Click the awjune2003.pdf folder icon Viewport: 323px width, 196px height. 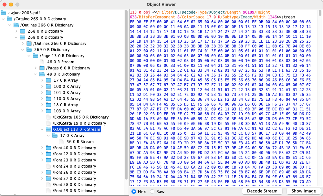[4, 13]
